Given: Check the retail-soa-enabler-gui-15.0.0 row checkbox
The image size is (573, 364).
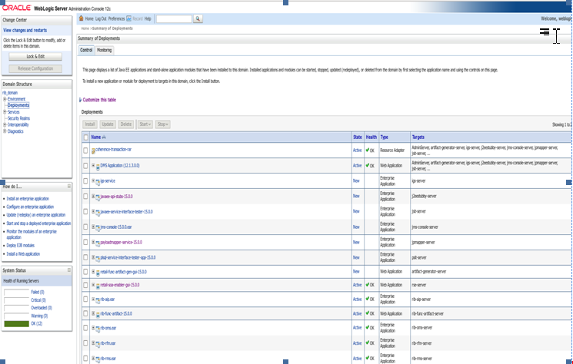Looking at the screenshot, I should click(86, 285).
